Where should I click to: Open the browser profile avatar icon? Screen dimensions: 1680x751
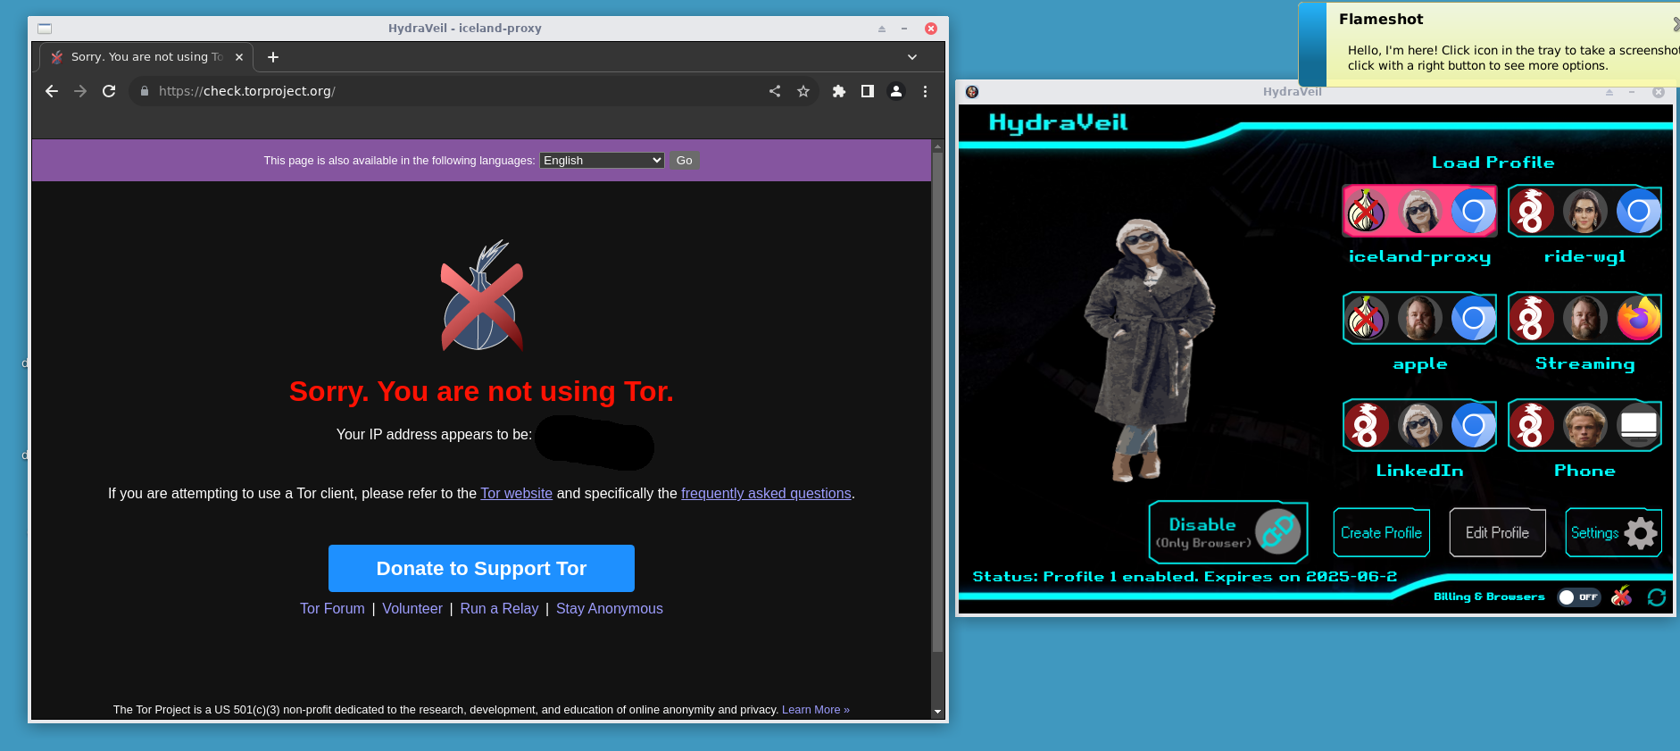point(896,91)
